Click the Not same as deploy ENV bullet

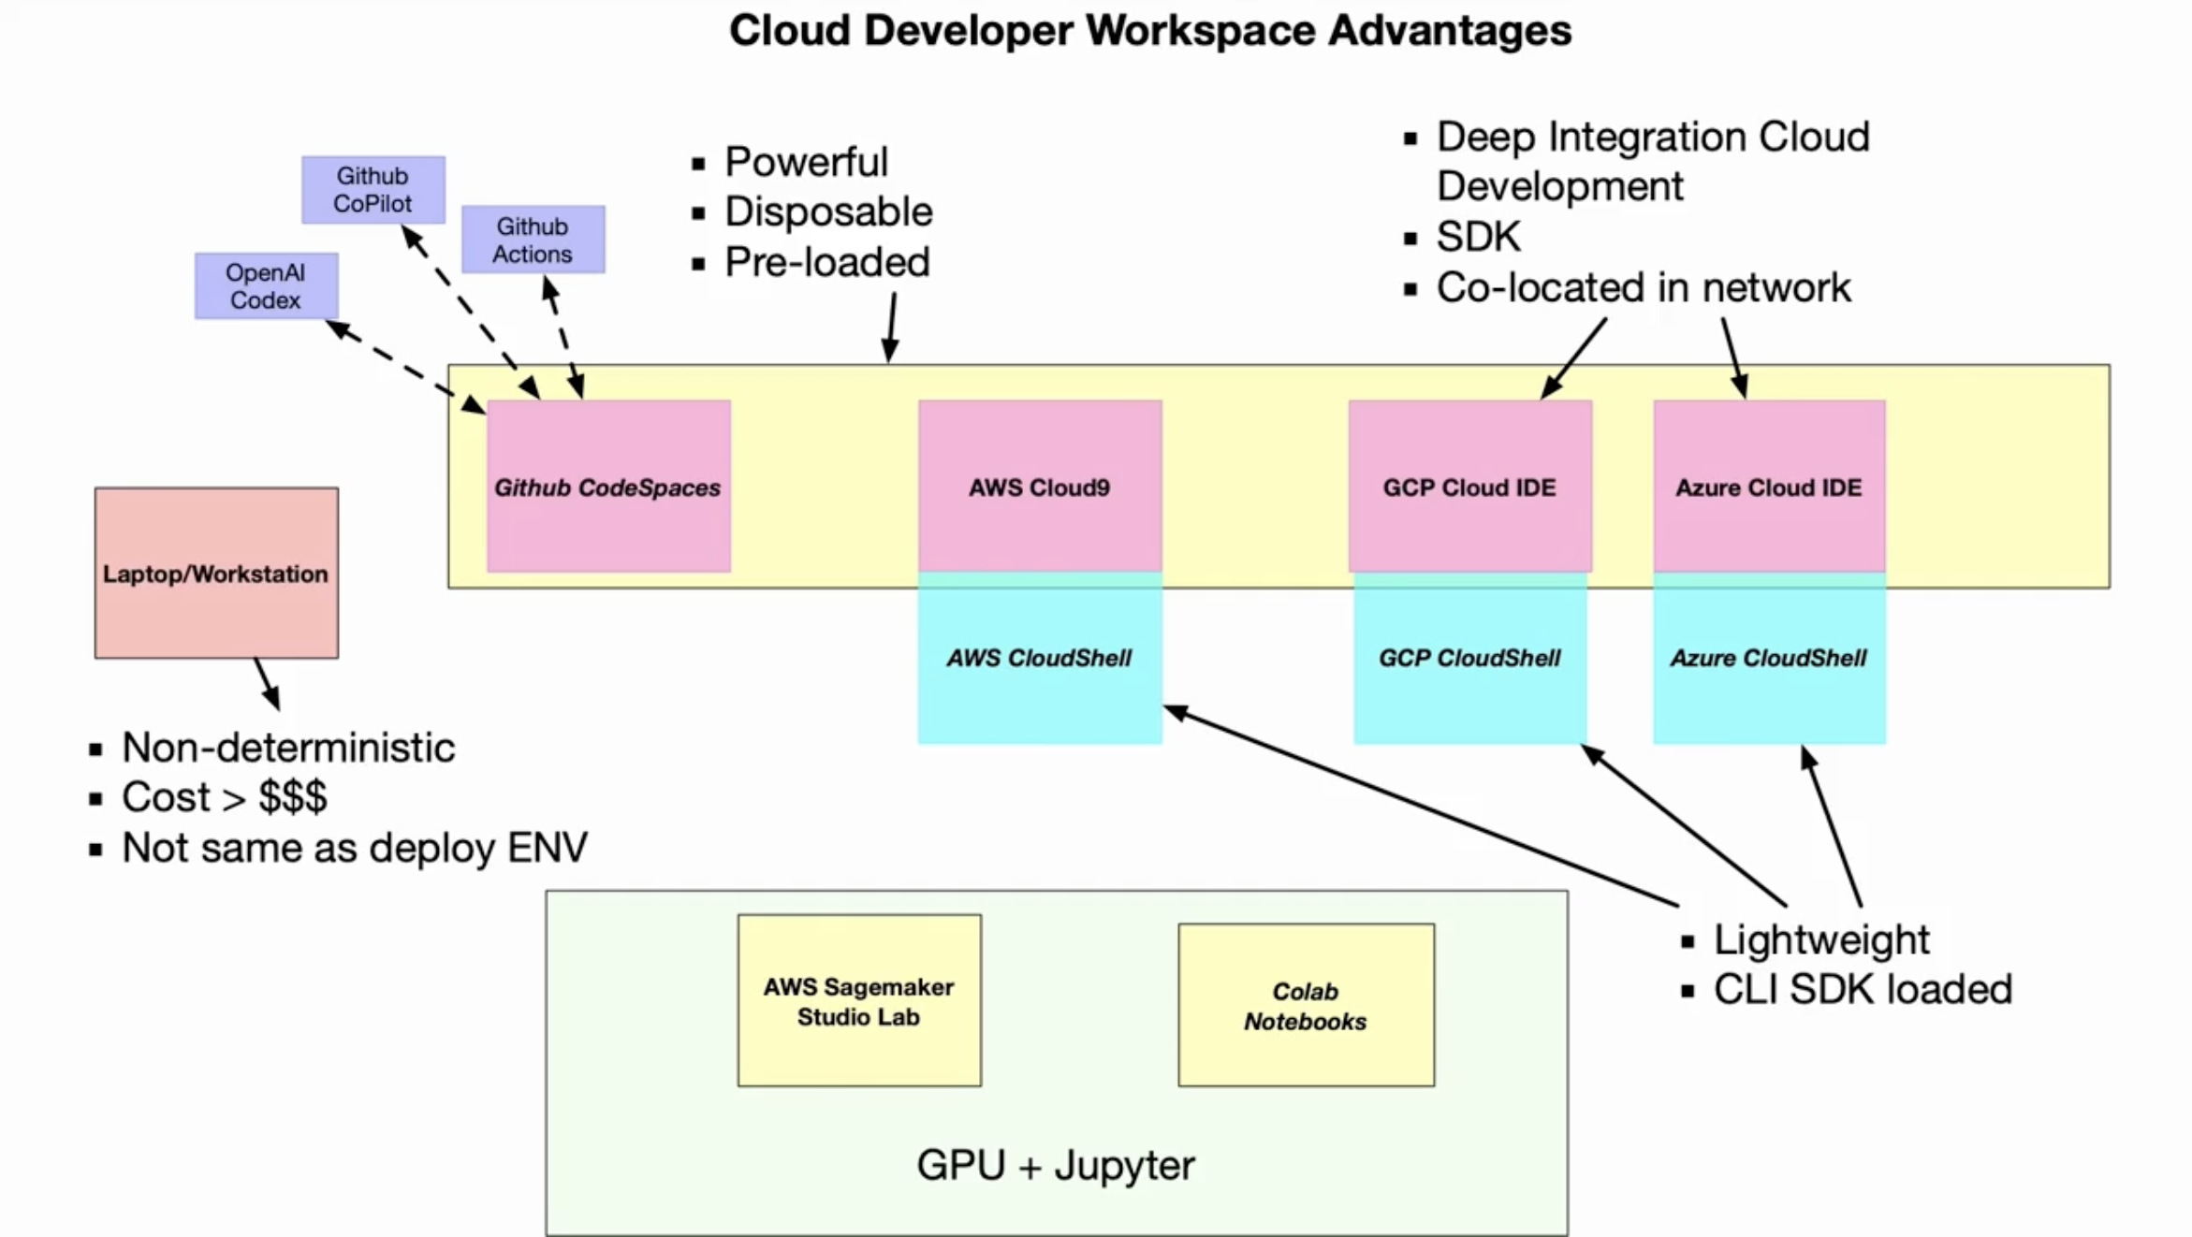point(355,848)
